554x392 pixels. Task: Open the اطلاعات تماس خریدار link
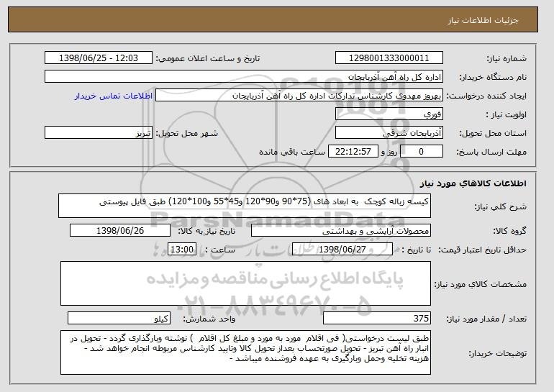click(114, 96)
